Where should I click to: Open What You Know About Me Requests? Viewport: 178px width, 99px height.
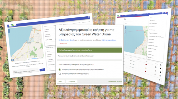pyautogui.click(x=156, y=37)
